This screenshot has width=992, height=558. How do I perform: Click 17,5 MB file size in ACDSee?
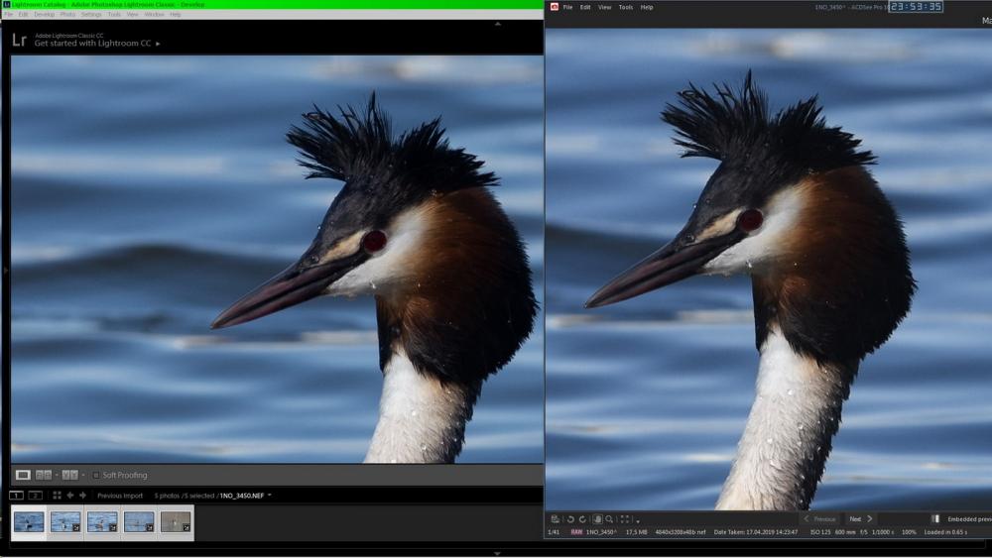[x=637, y=532]
